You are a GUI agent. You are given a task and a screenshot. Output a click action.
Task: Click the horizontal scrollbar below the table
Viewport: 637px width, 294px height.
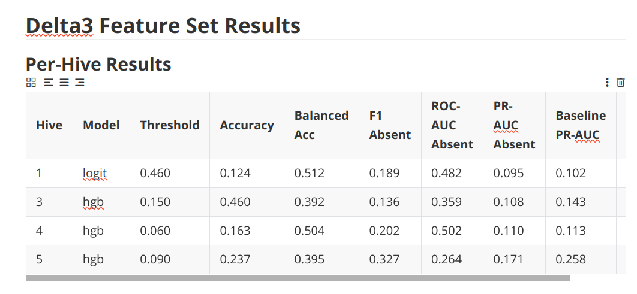click(x=298, y=278)
